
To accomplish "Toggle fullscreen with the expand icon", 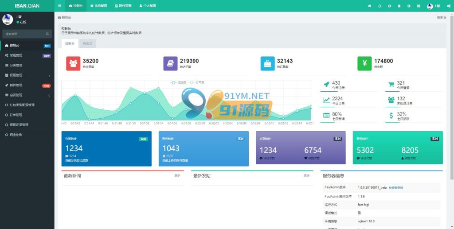I will pyautogui.click(x=419, y=6).
